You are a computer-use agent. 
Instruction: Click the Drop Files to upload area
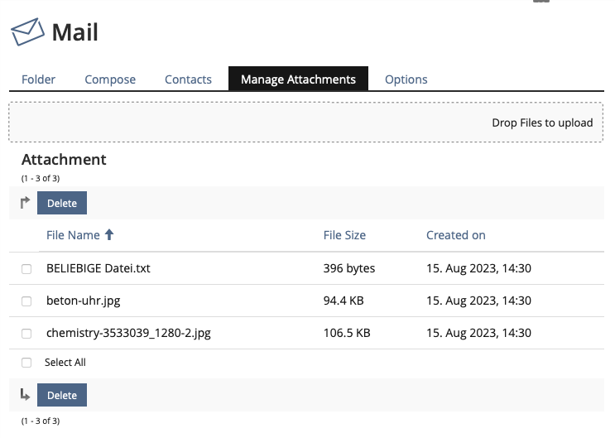point(306,123)
